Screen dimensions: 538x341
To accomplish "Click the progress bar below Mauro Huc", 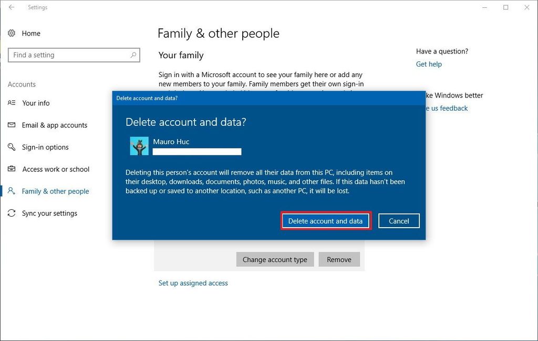I will (x=197, y=152).
